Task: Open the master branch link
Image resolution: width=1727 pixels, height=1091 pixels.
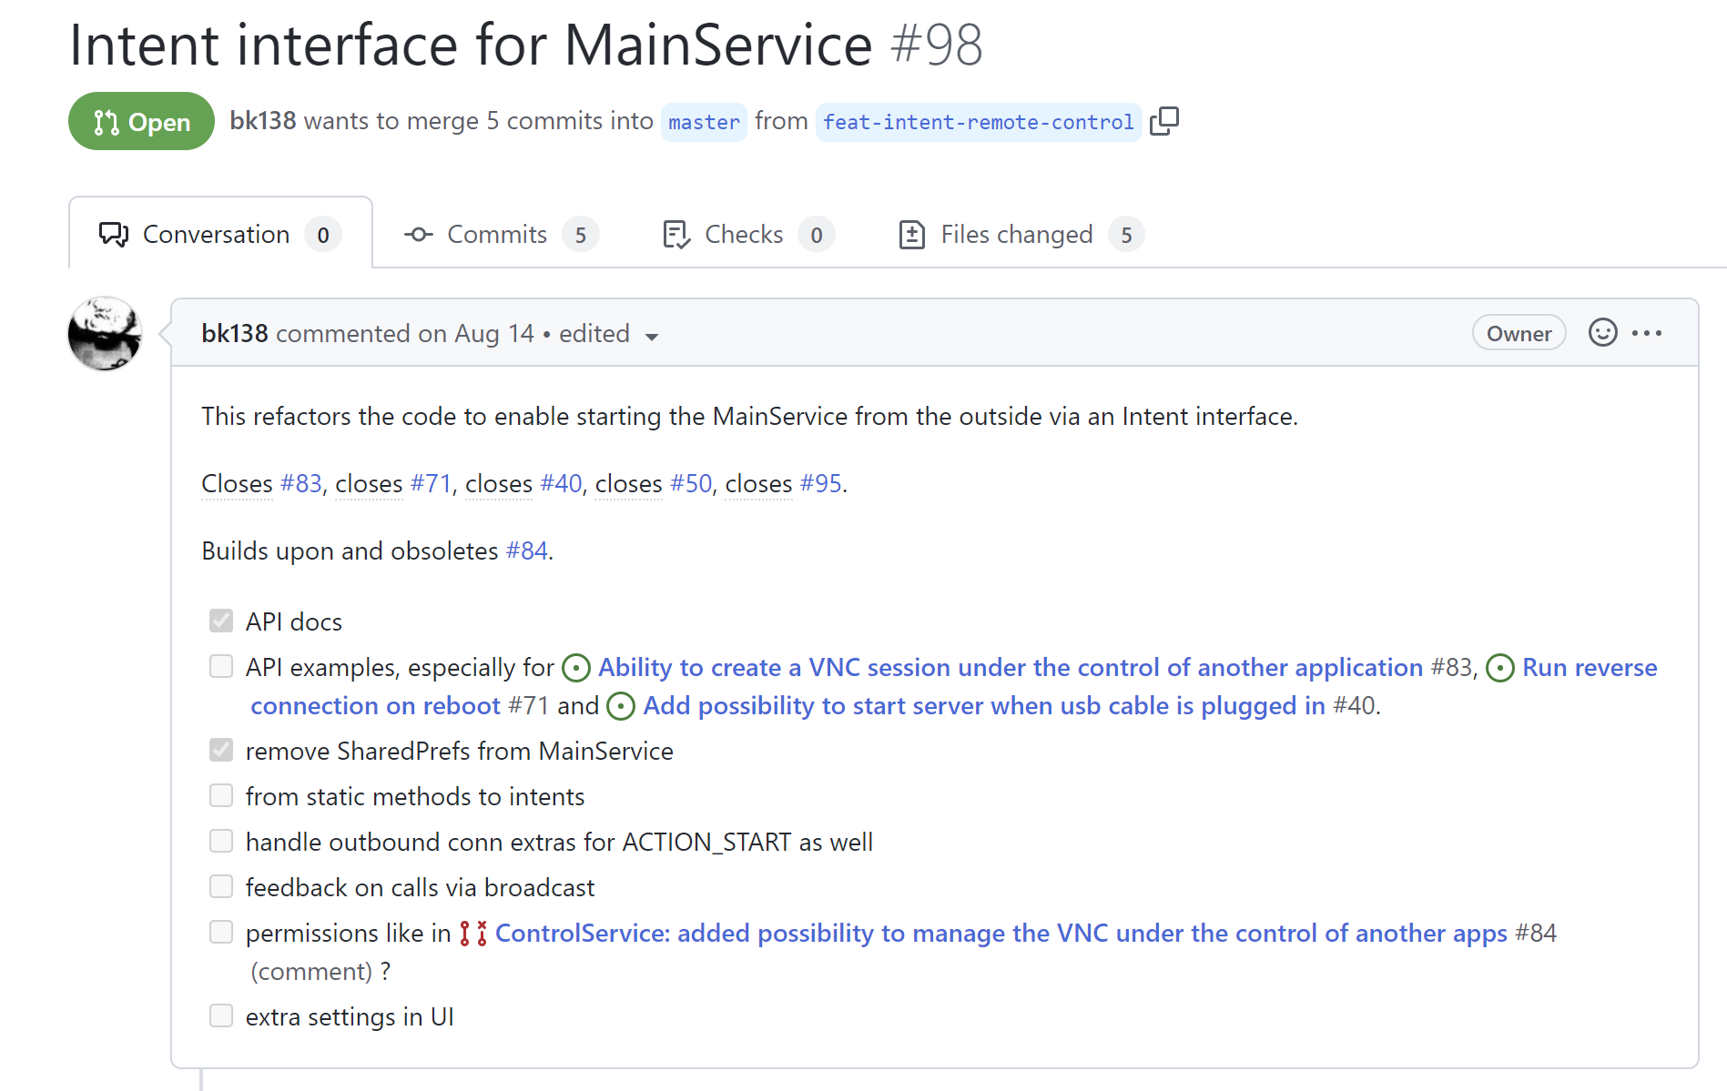Action: 704,122
